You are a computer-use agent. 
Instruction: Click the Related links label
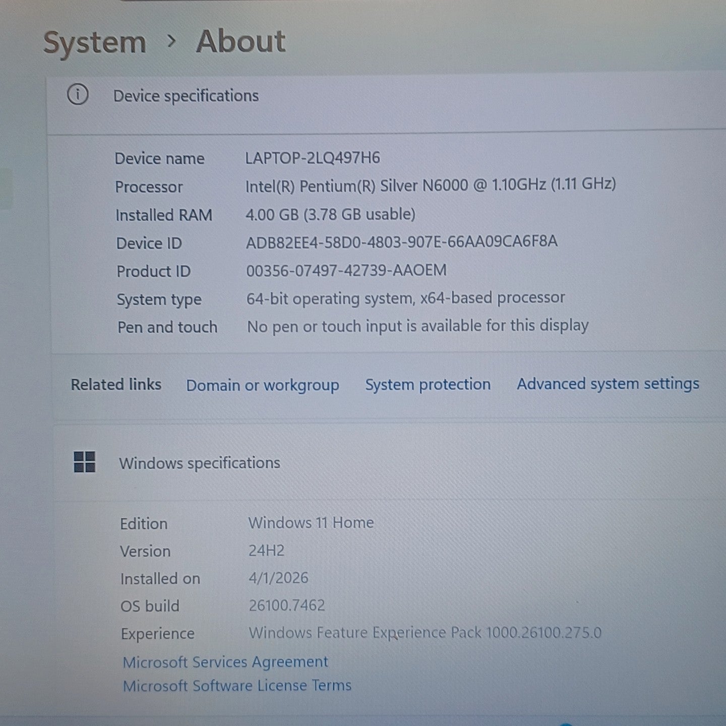click(116, 385)
